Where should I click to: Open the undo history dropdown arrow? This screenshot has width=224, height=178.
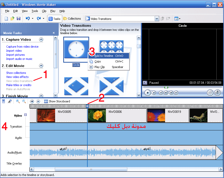pyautogui.click(x=33, y=19)
